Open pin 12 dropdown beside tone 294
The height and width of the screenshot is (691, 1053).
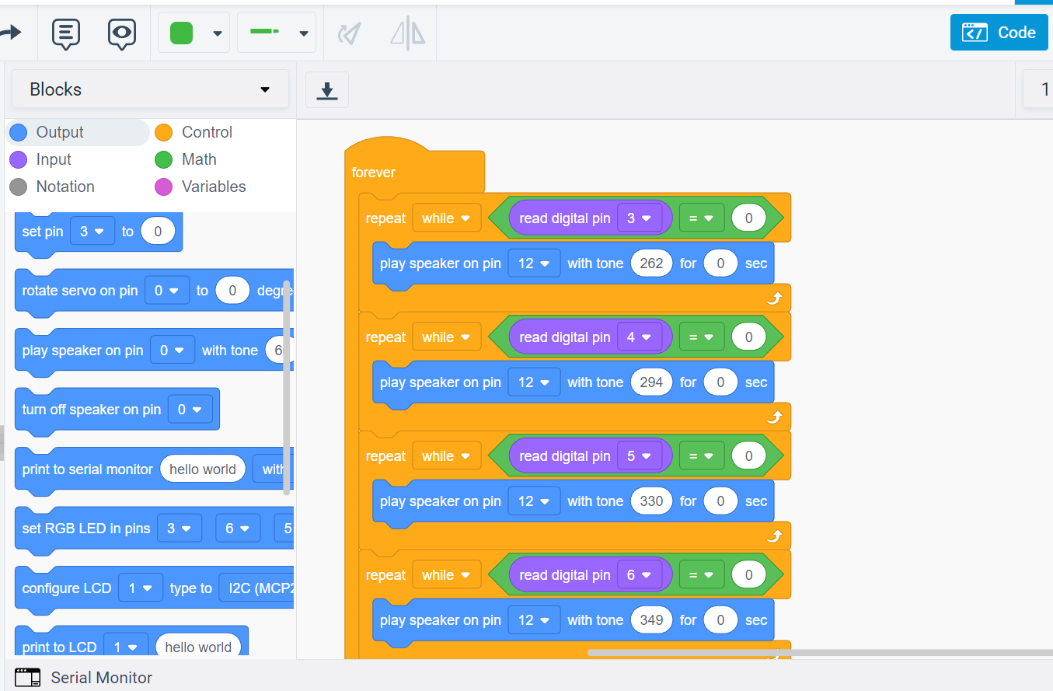point(535,382)
